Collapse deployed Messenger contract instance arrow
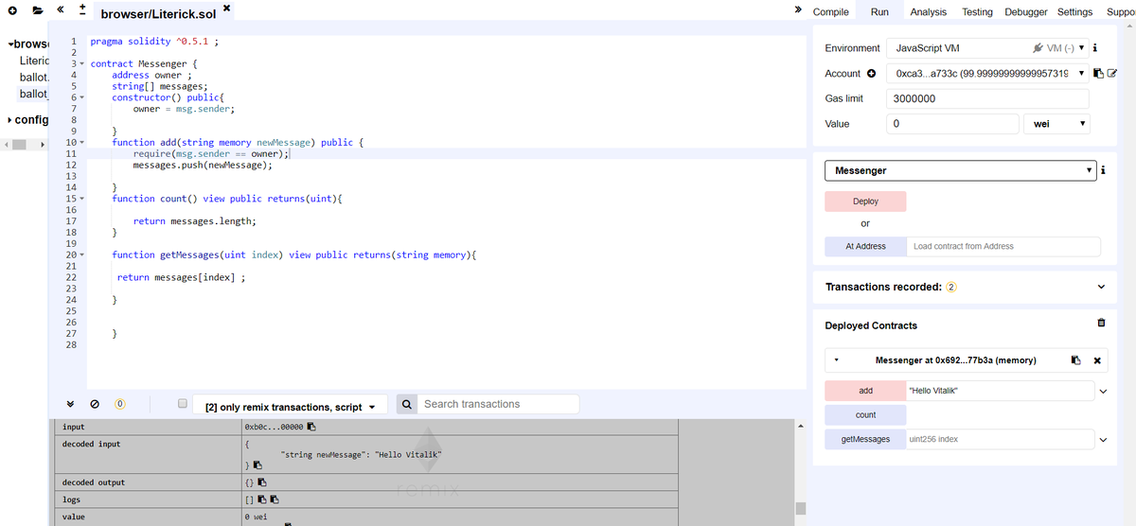The height and width of the screenshot is (526, 1136). (836, 360)
